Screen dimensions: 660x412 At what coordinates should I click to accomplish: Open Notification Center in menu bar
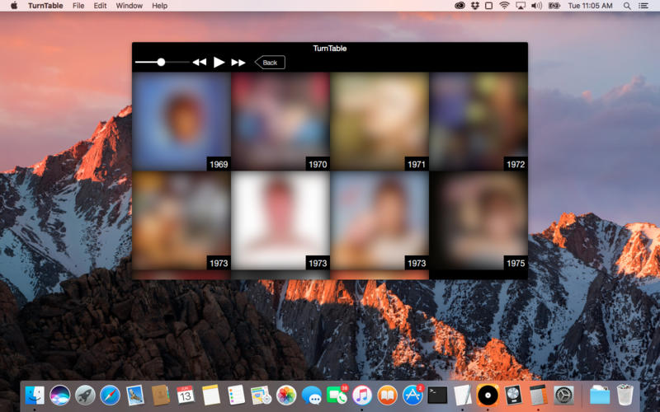coord(645,6)
